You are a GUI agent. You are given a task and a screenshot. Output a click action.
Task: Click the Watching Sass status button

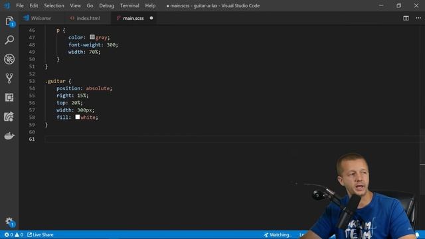278,234
